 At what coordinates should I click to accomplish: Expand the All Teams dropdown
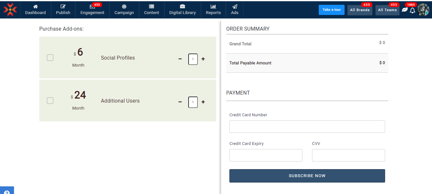pos(387,10)
